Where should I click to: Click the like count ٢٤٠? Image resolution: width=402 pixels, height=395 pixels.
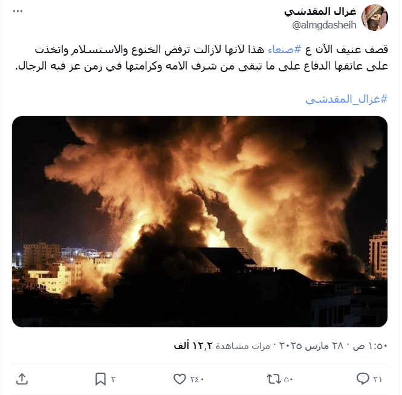[197, 379]
